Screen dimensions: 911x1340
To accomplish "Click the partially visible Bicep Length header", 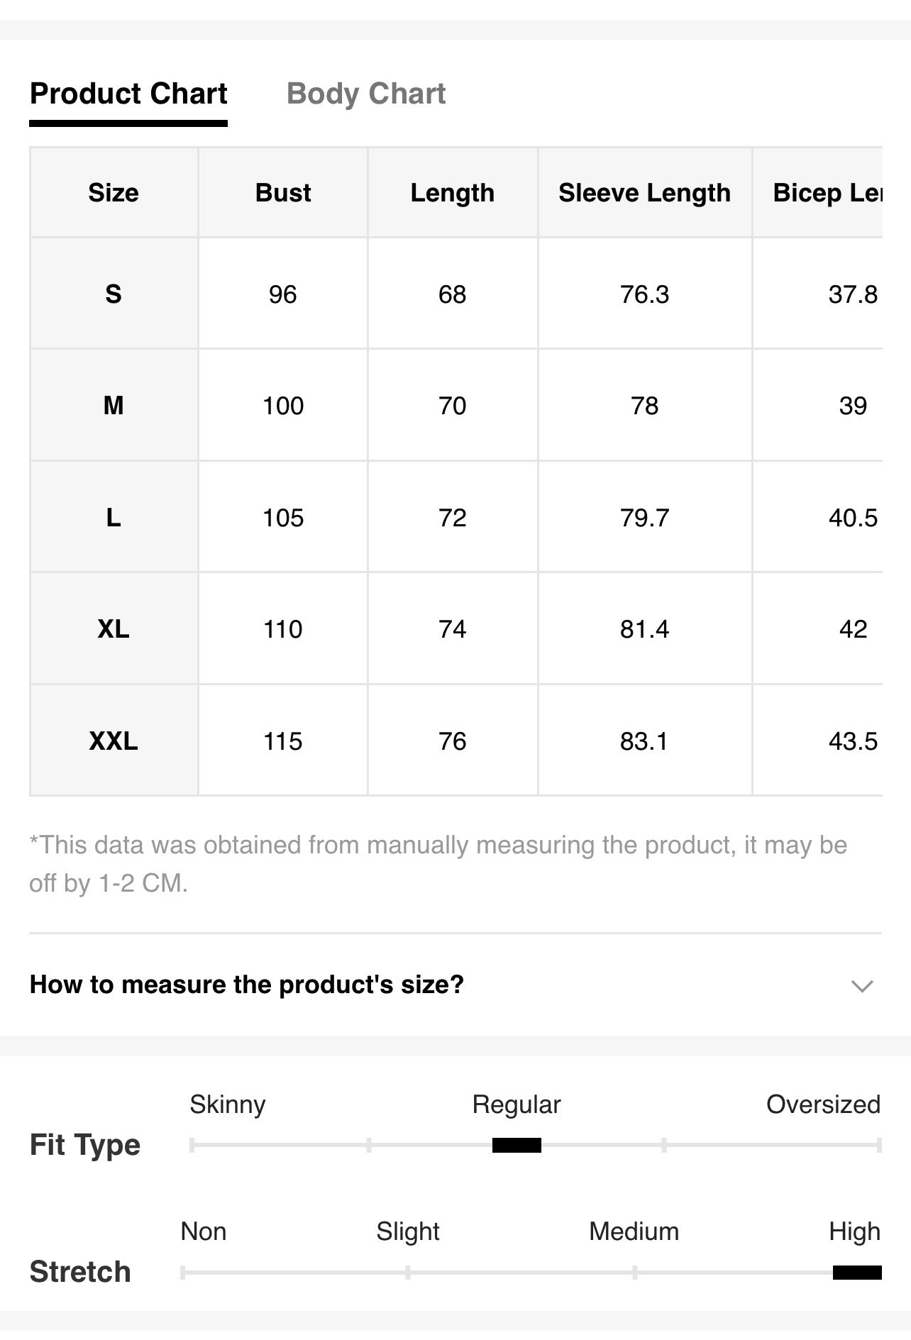I will [x=827, y=192].
